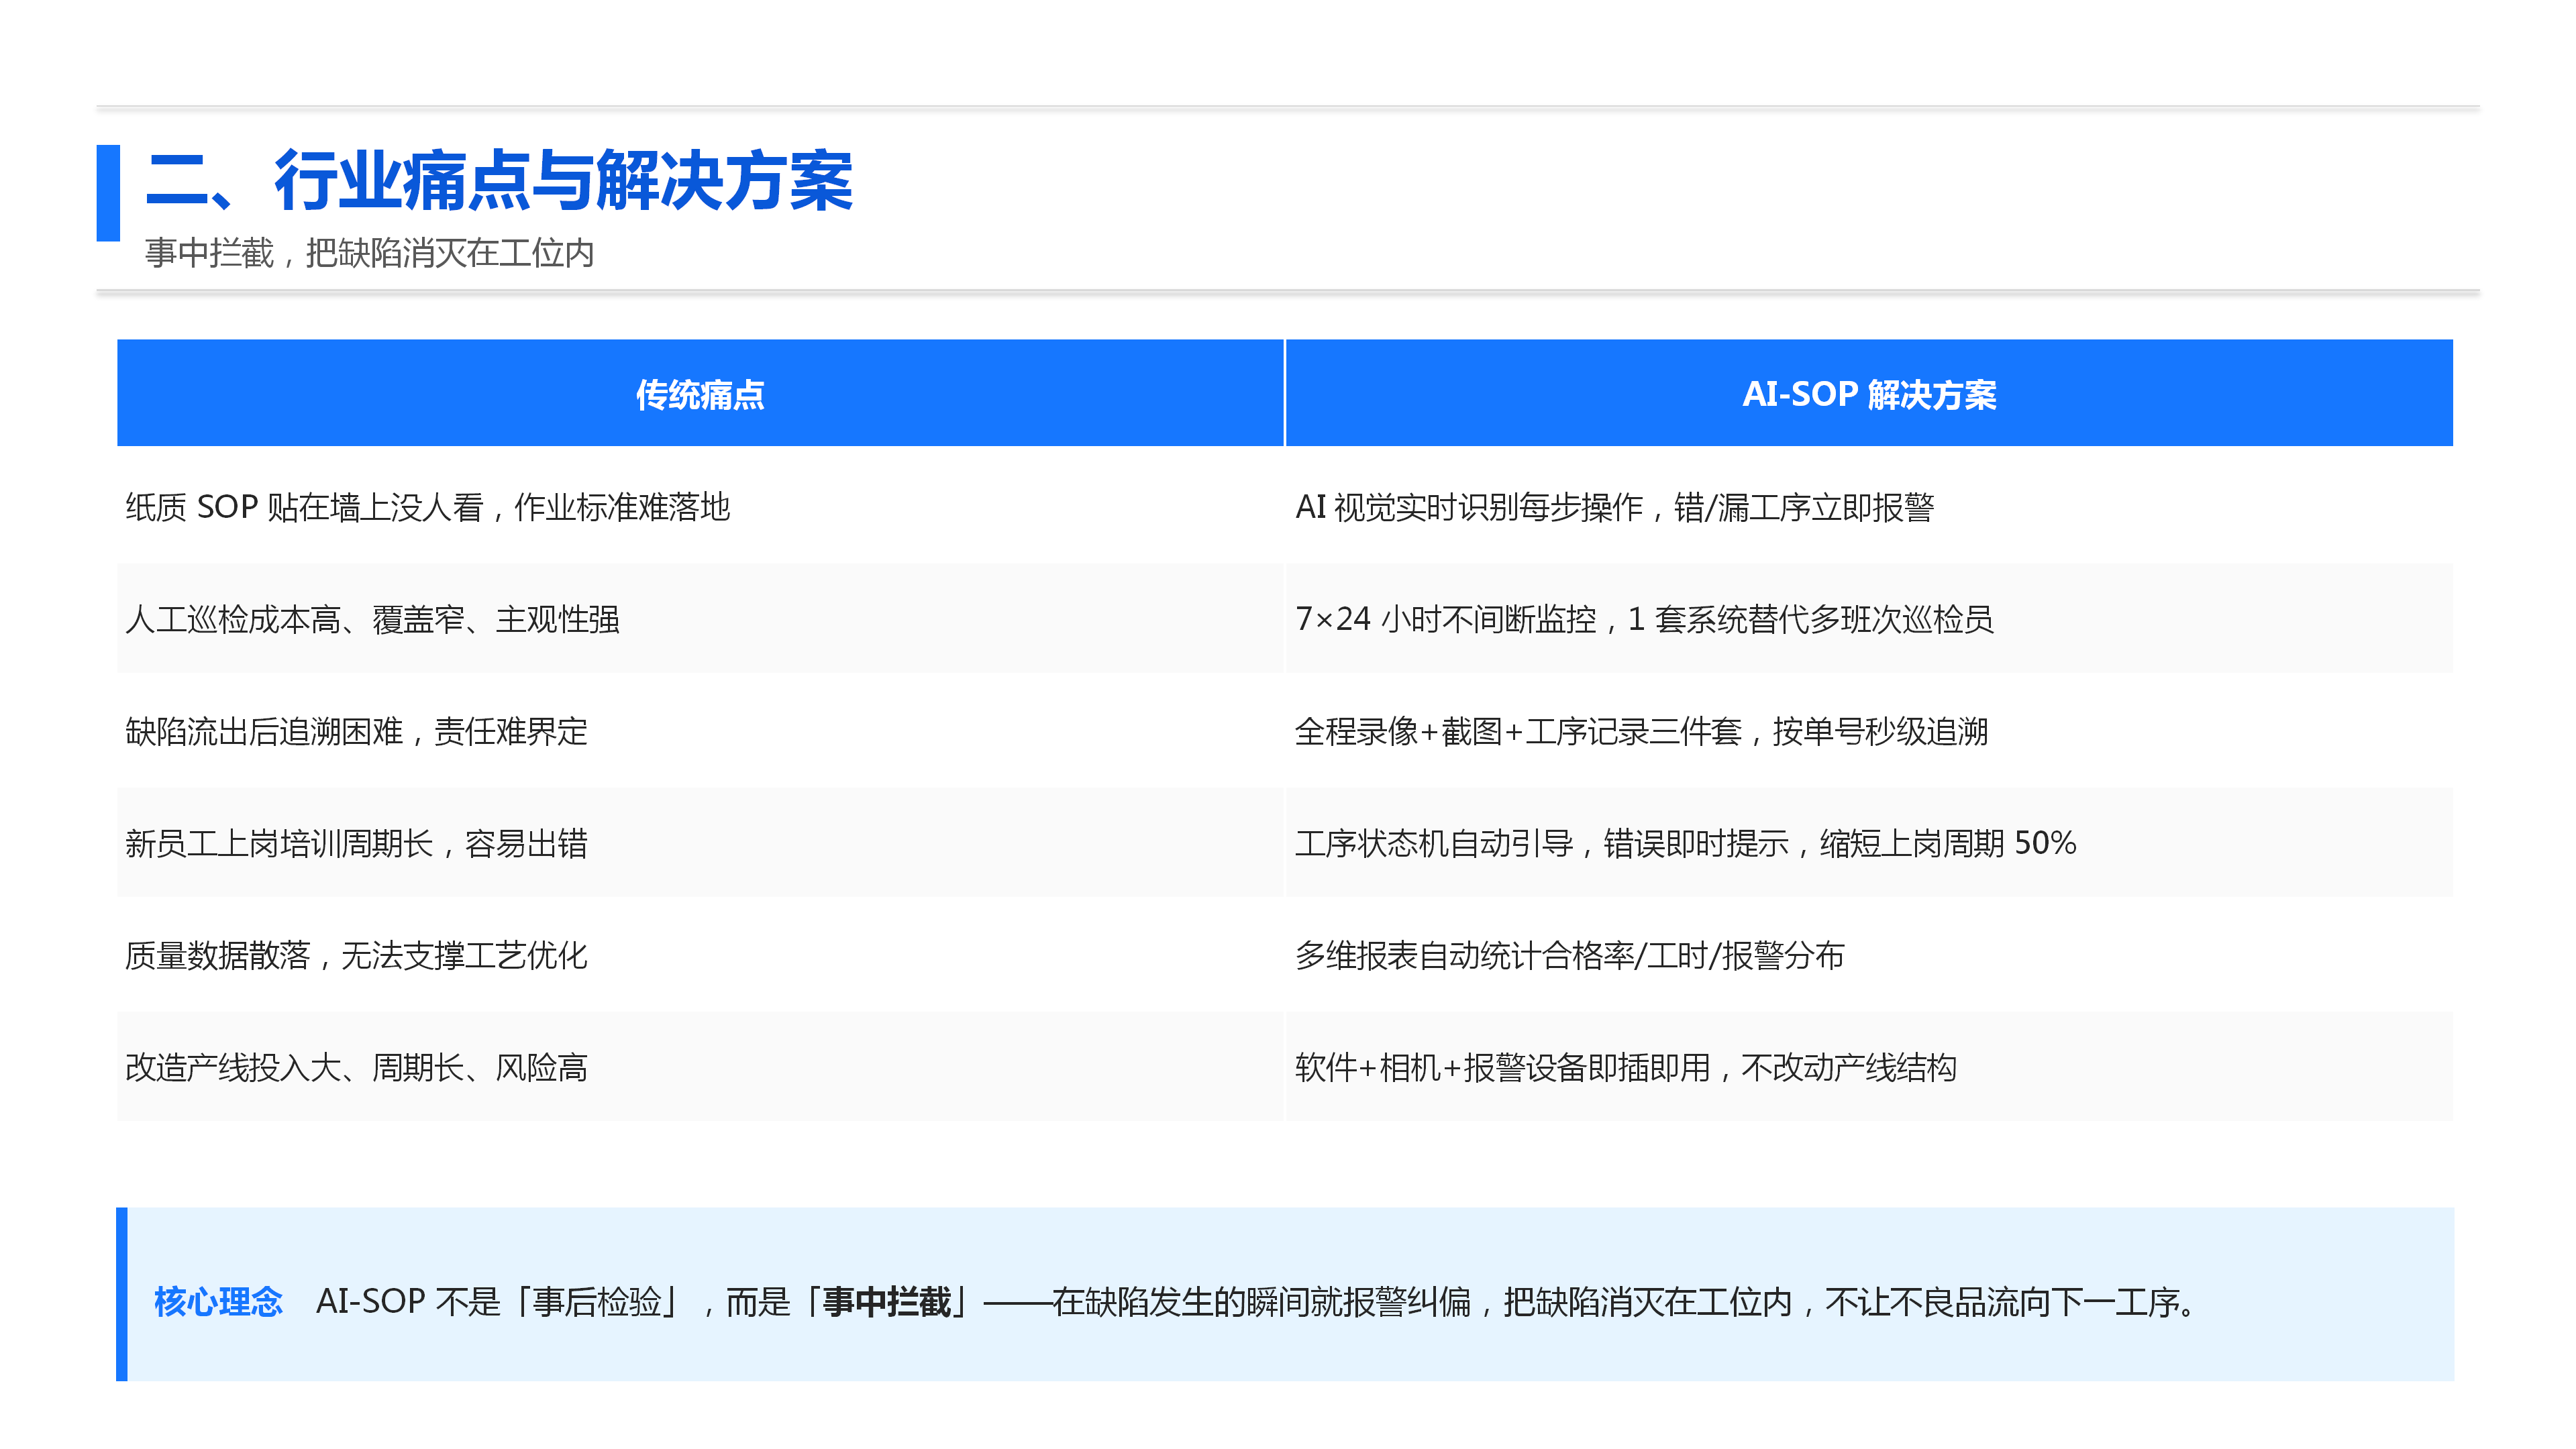Click the cell 新员工上岗培训周期长，容易出错

point(700,843)
